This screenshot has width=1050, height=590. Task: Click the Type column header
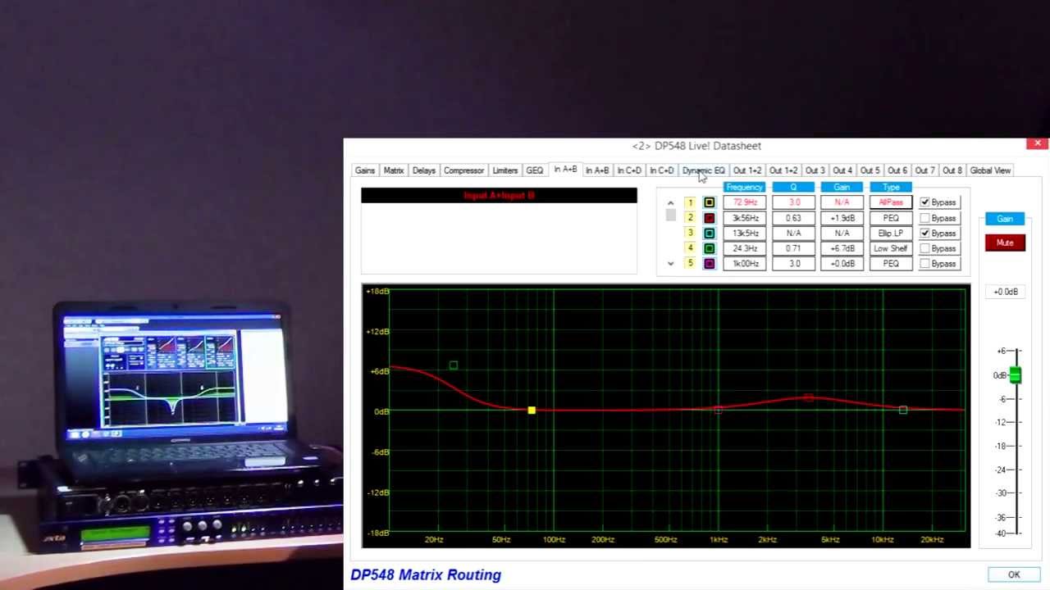(891, 188)
